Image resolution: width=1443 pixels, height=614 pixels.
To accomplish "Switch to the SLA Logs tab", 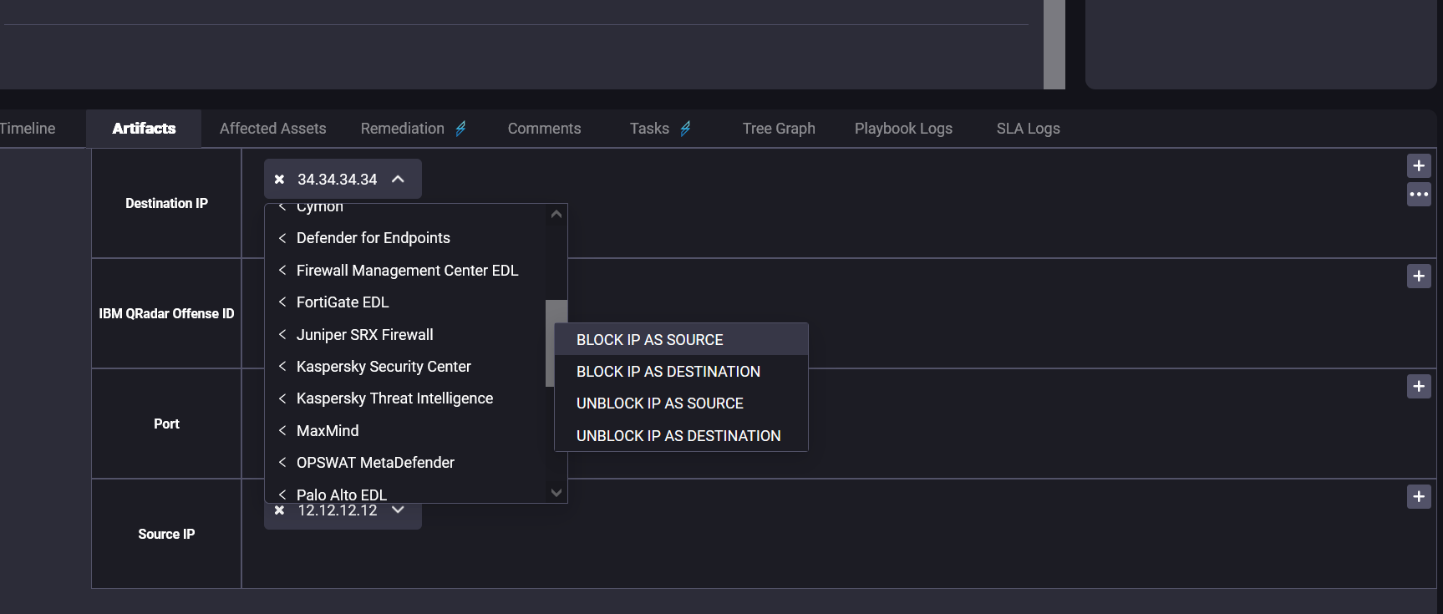I will pos(1028,129).
